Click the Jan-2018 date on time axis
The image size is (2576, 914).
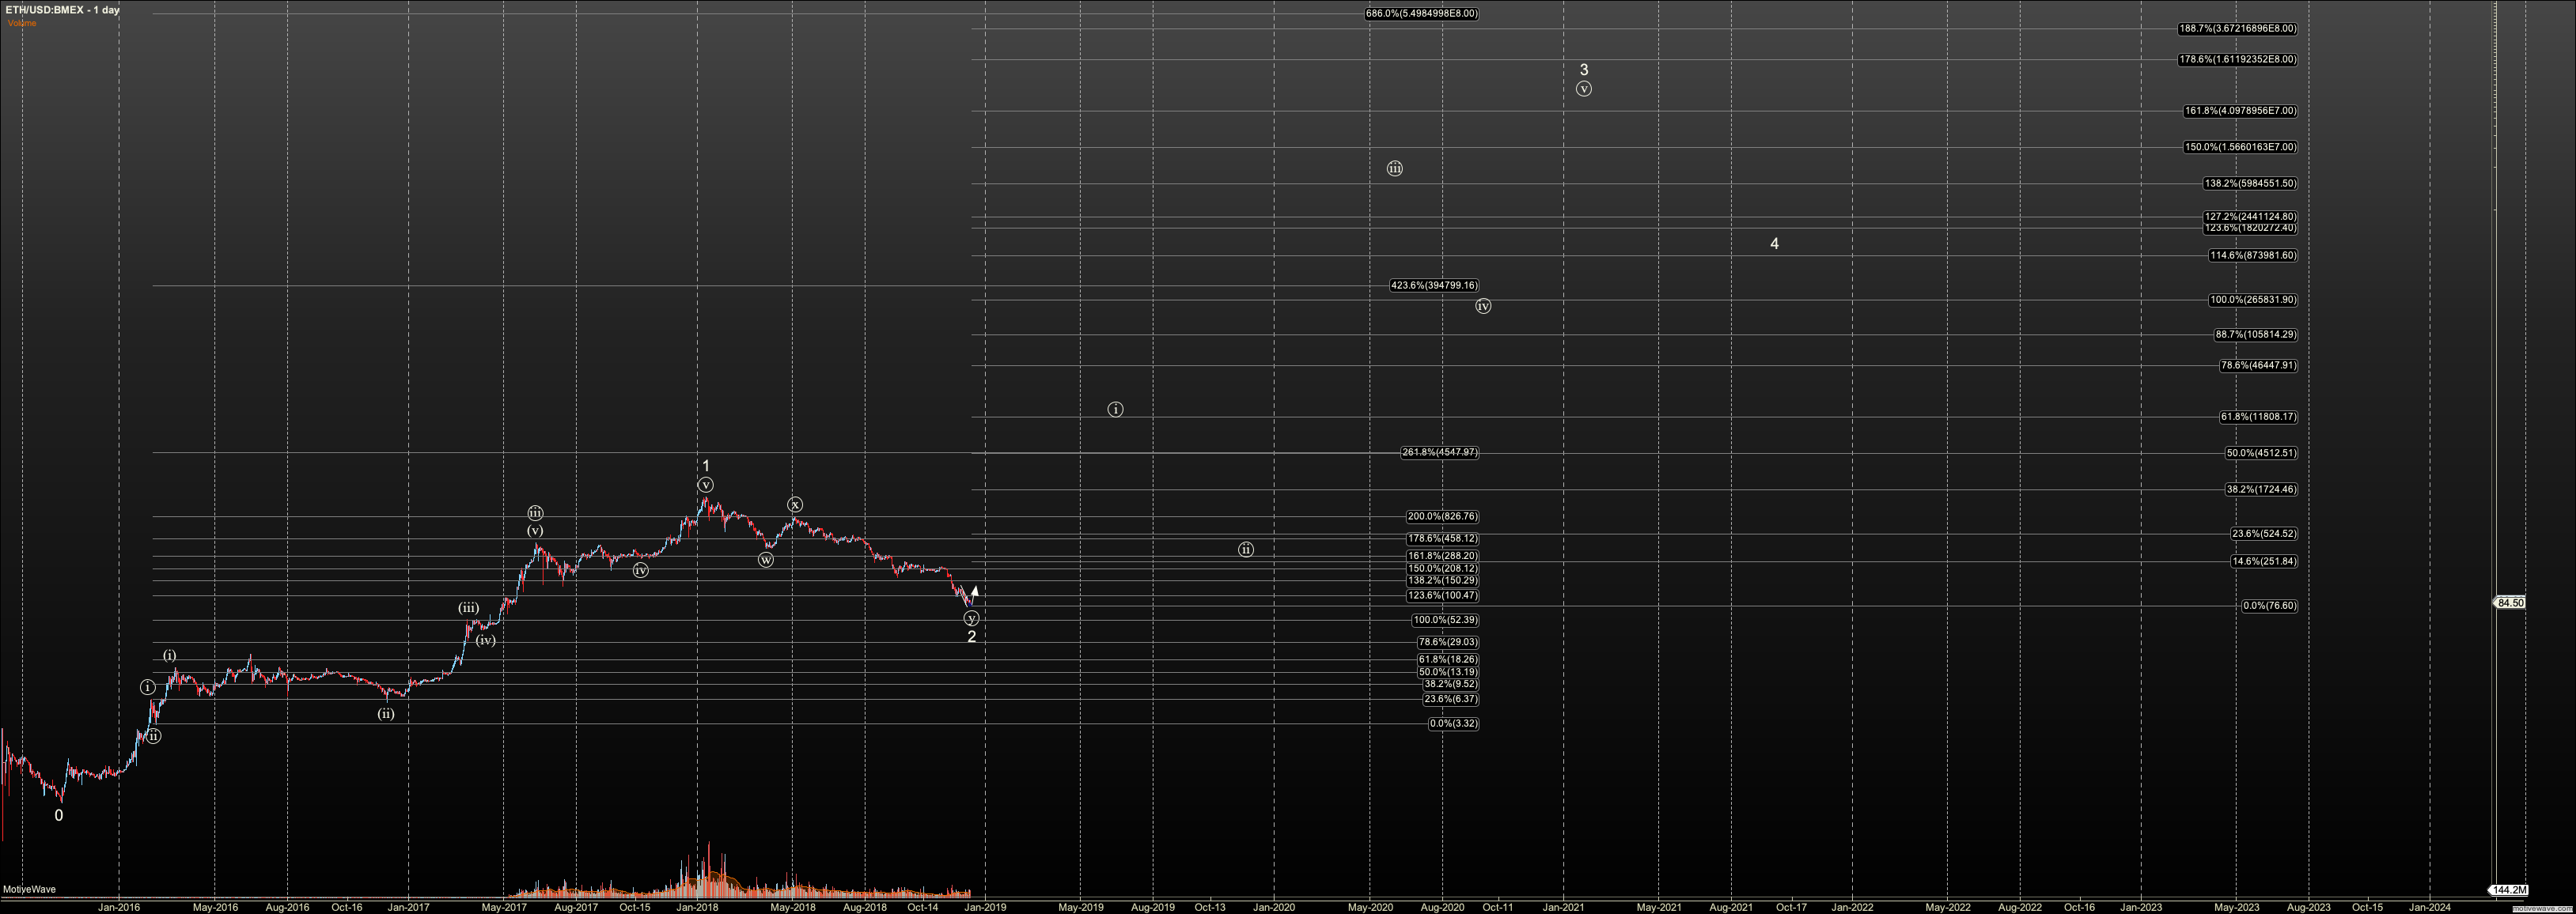click(697, 907)
